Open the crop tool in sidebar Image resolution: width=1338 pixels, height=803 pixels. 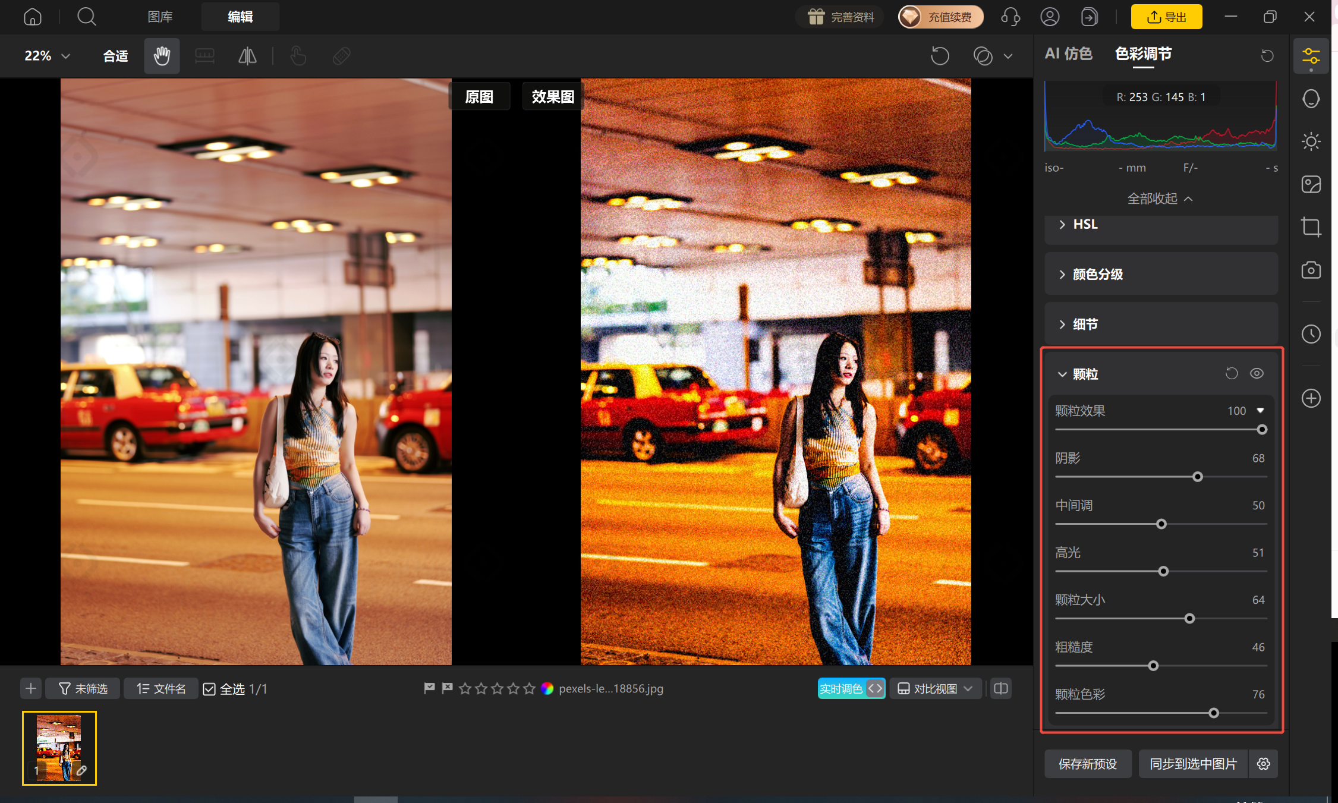(1311, 227)
